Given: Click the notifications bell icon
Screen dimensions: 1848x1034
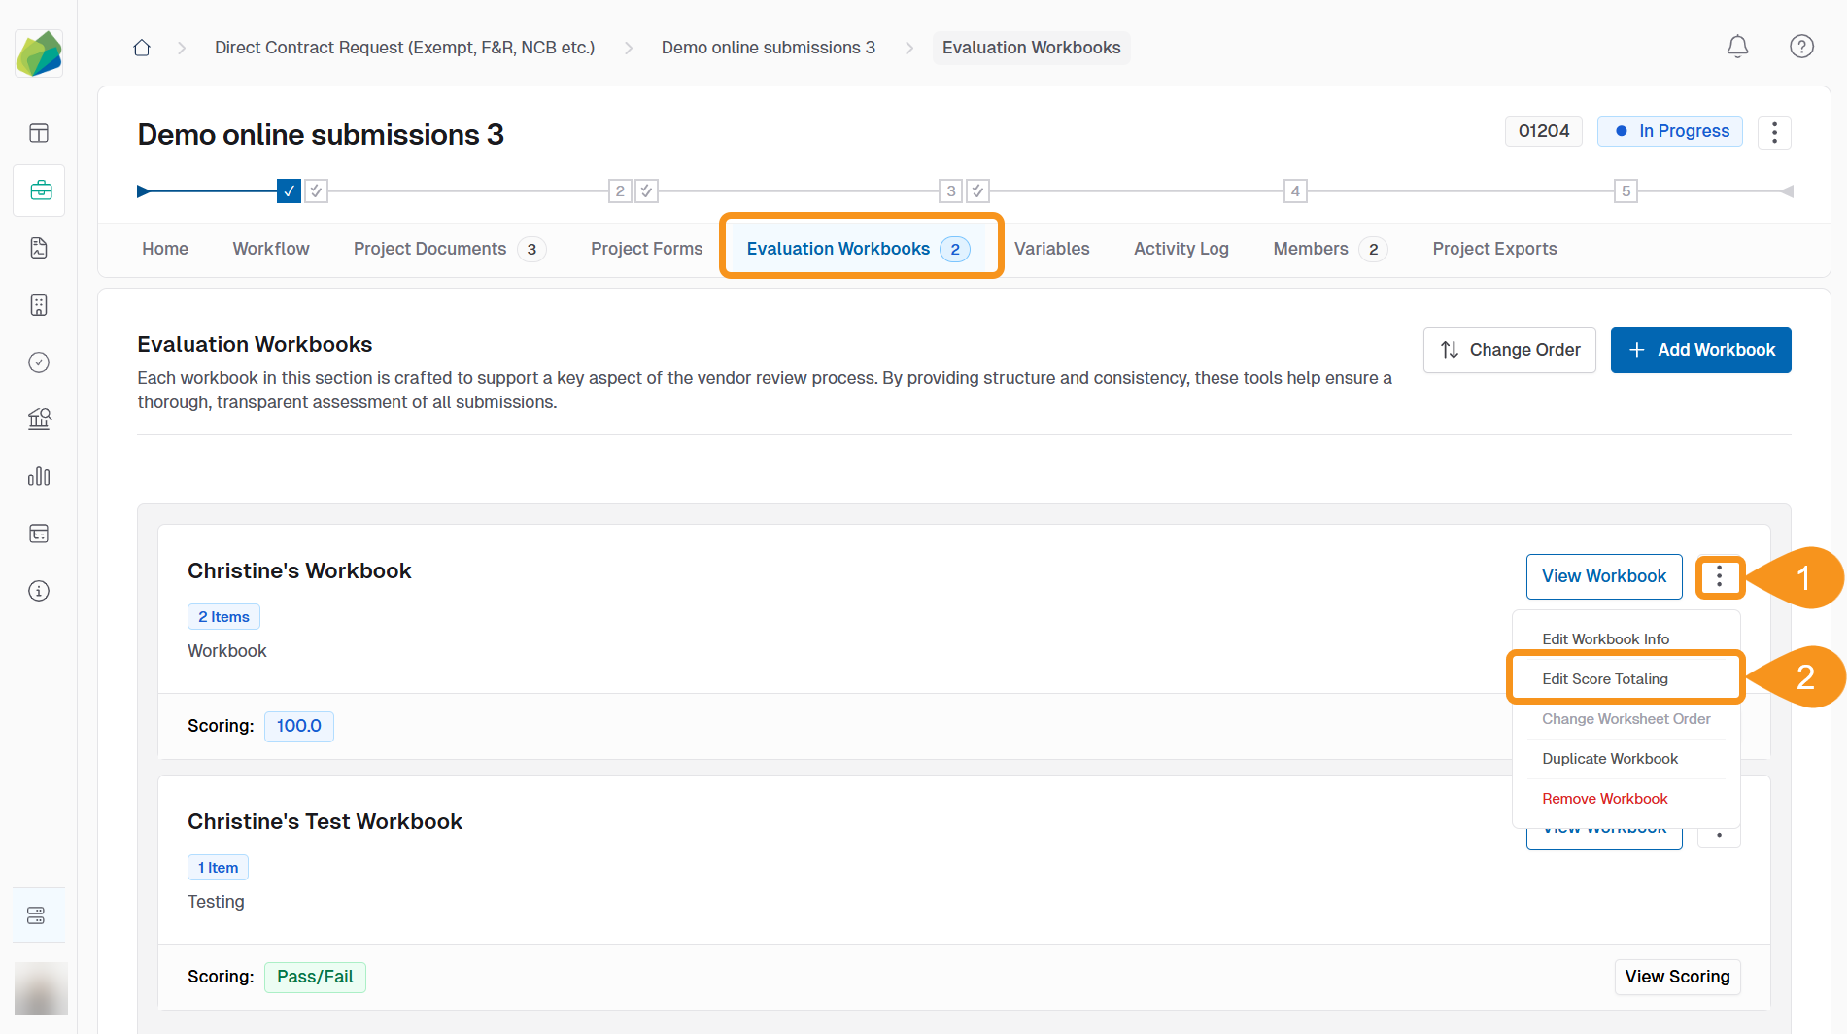Looking at the screenshot, I should click(1737, 47).
